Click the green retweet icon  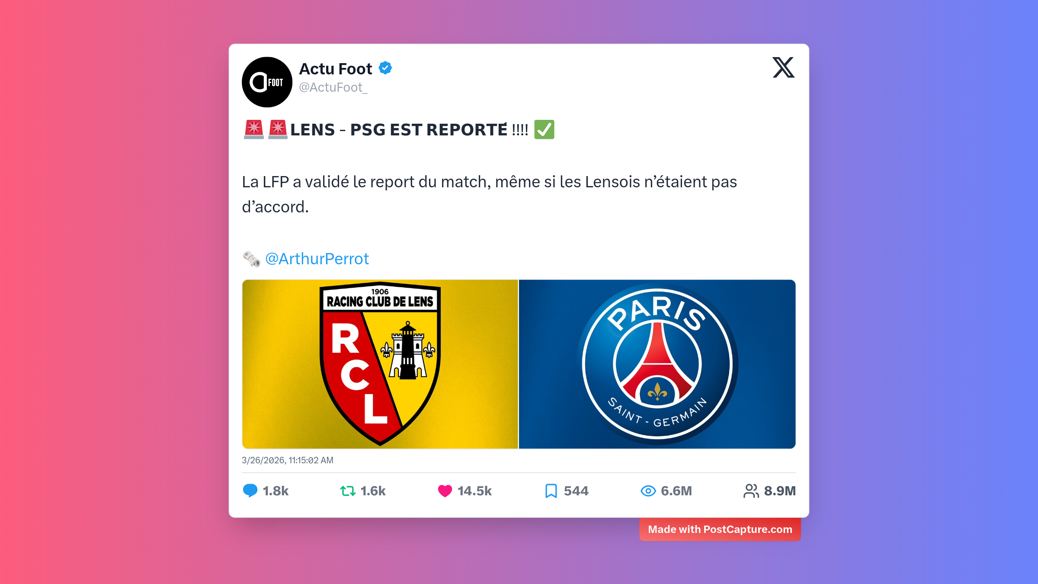pyautogui.click(x=348, y=491)
